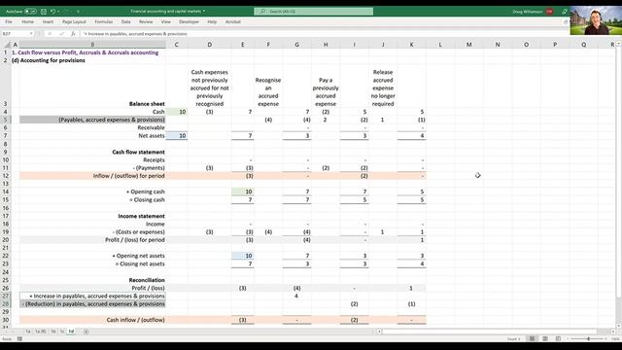Select 'Inflow / (outflow) for period' cell
This screenshot has height=350, width=622.
(x=92, y=176)
